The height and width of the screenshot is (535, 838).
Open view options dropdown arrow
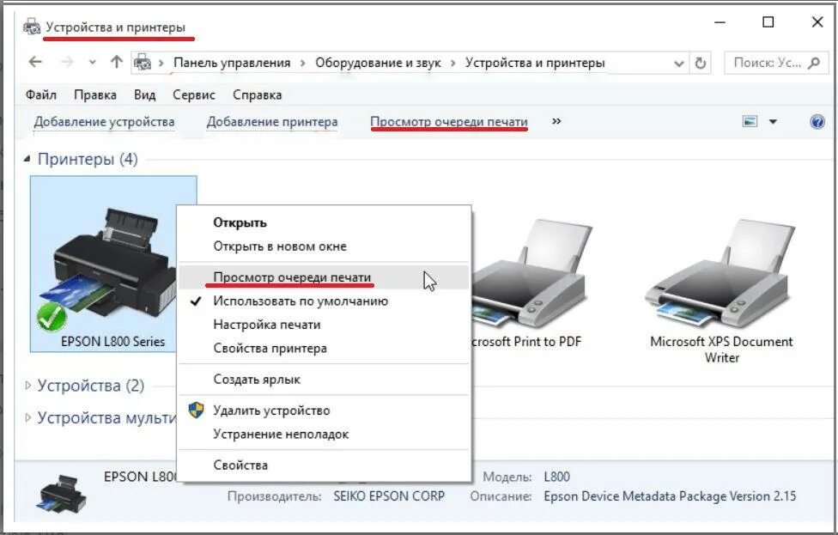click(773, 122)
